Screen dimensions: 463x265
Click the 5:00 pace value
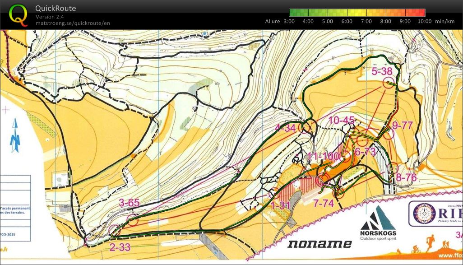pyautogui.click(x=328, y=21)
